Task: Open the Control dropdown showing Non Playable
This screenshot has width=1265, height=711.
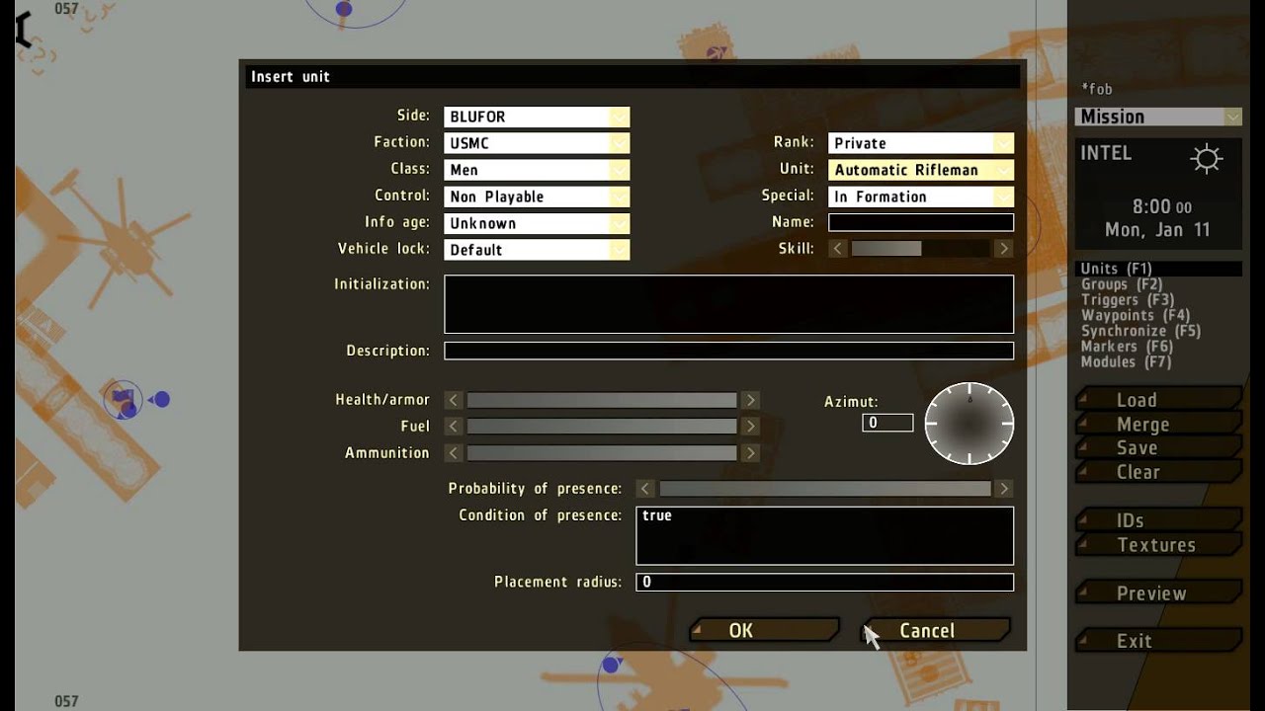Action: 537,197
